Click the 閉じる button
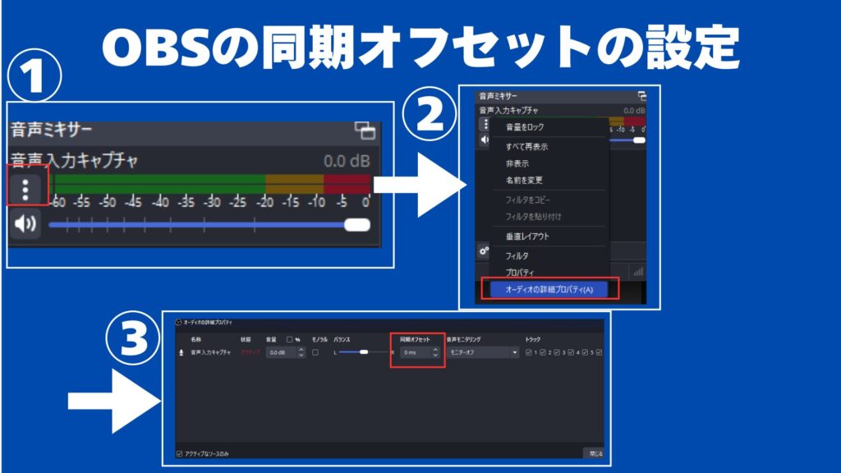Viewport: 841px width, 473px height. point(595,452)
